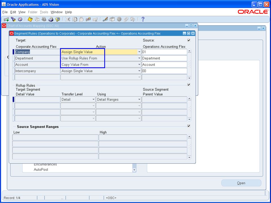271x203 pixels.
Task: Toggle the Source section checkbox
Action: point(189,40)
